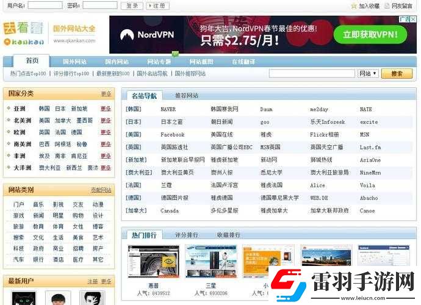Click the 惠普 website thumbnail
The height and width of the screenshot is (305, 421).
click(154, 261)
